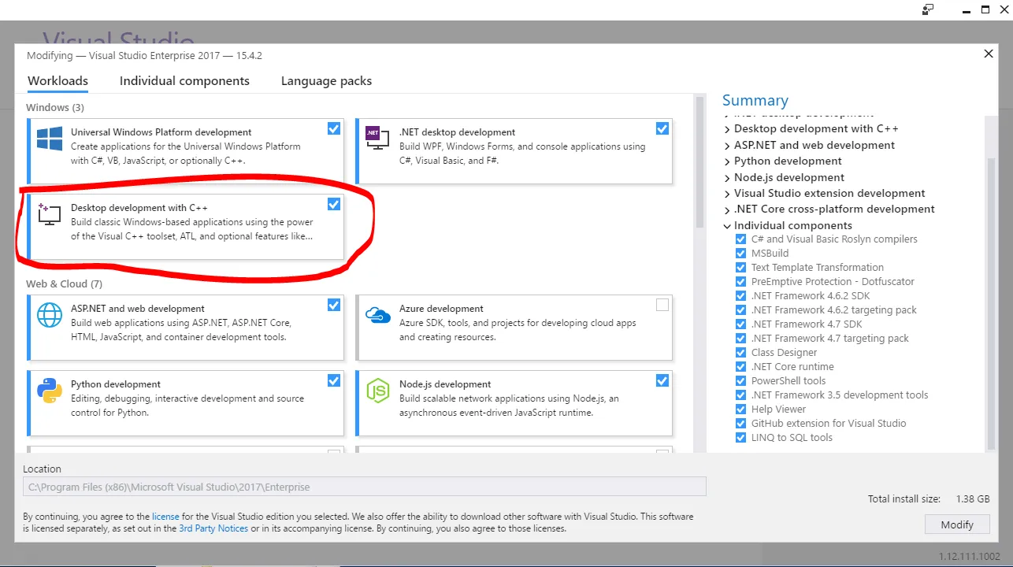Expand Node.js development in the Summary panel

[727, 178]
